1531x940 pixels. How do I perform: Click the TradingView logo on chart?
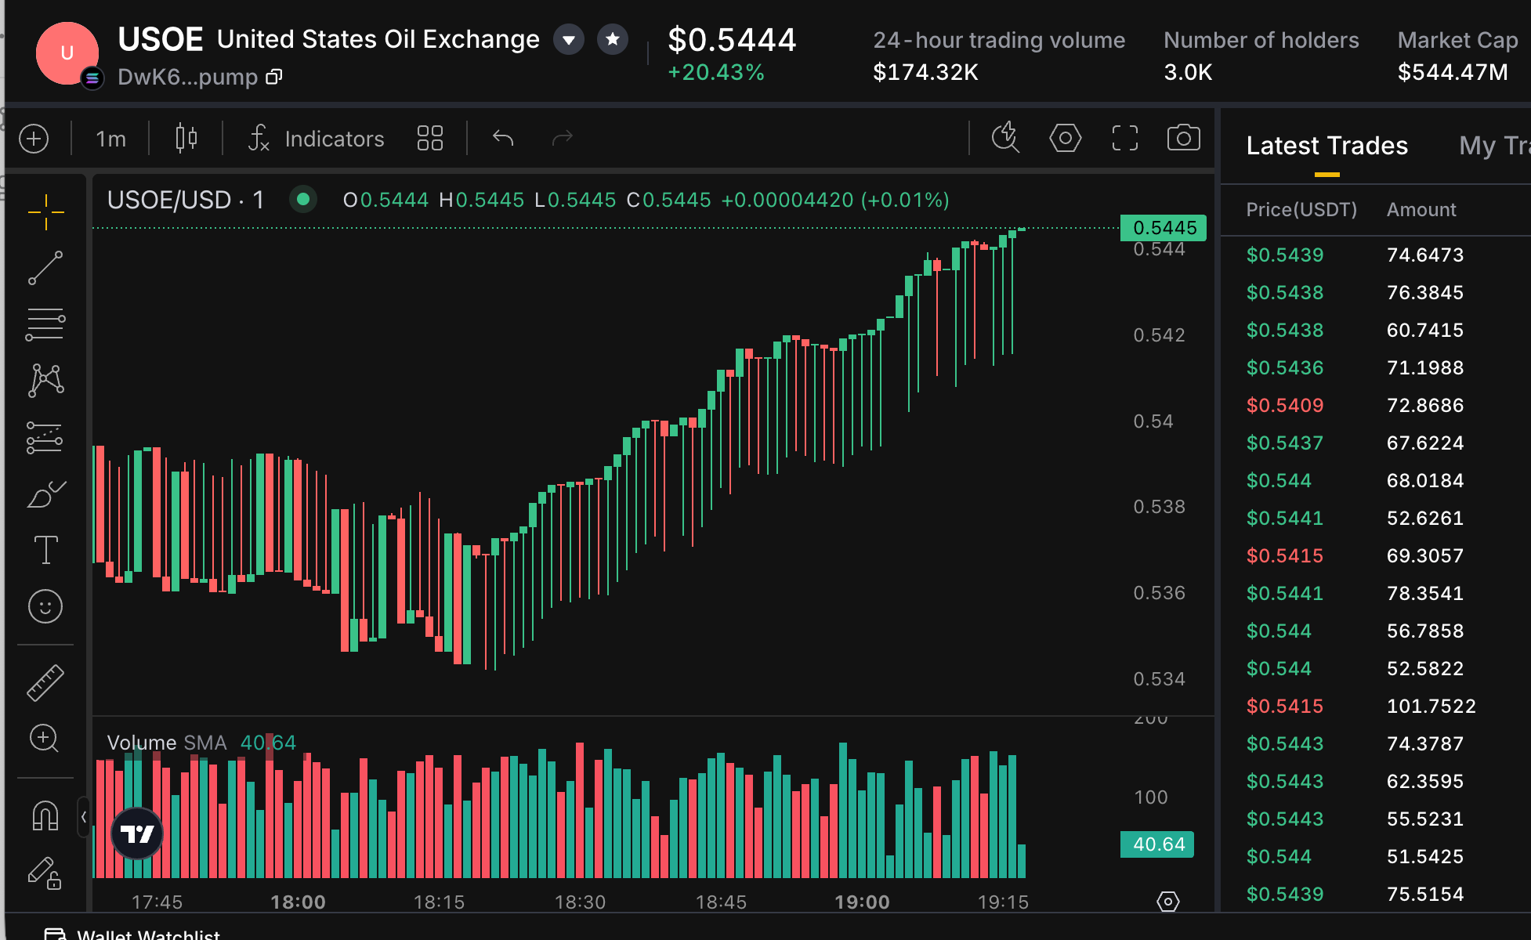click(137, 833)
